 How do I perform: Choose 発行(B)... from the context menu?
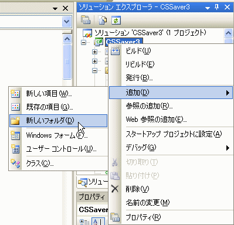[x=171, y=78]
